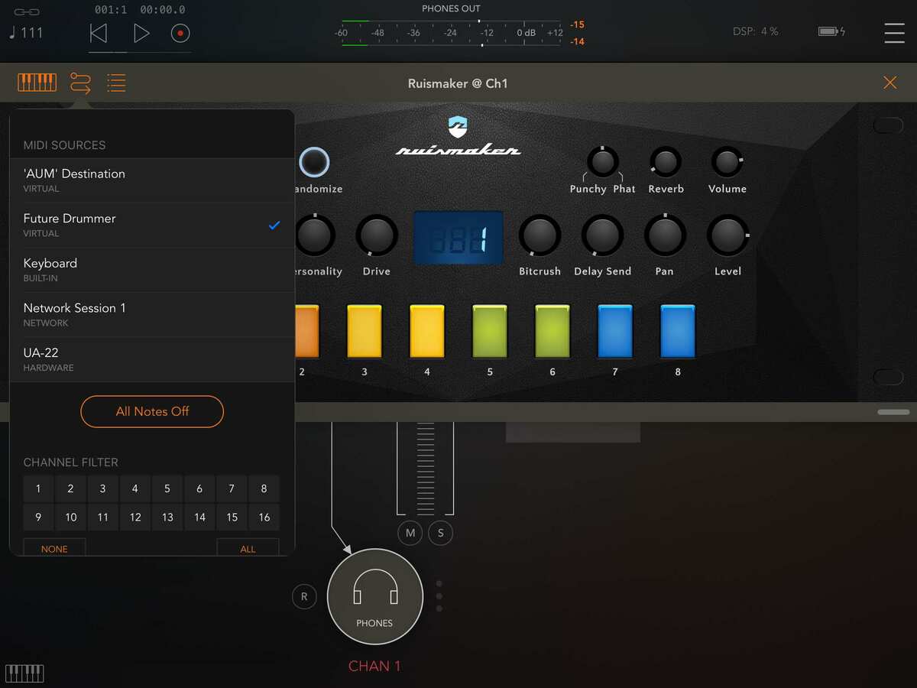Toggle channel filter 16
The image size is (917, 688).
pos(264,518)
